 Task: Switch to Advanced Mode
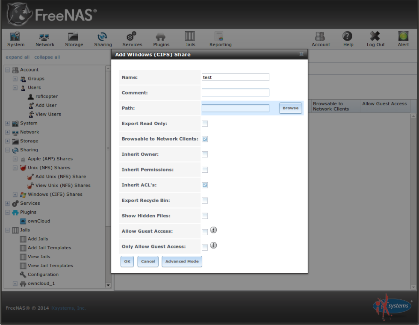(x=182, y=261)
